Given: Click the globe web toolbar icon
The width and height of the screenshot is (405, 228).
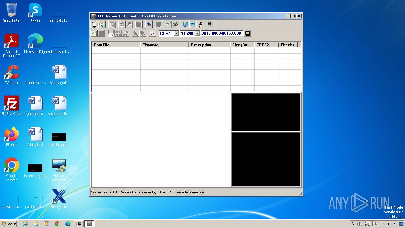Looking at the screenshot, I should pos(185,24).
